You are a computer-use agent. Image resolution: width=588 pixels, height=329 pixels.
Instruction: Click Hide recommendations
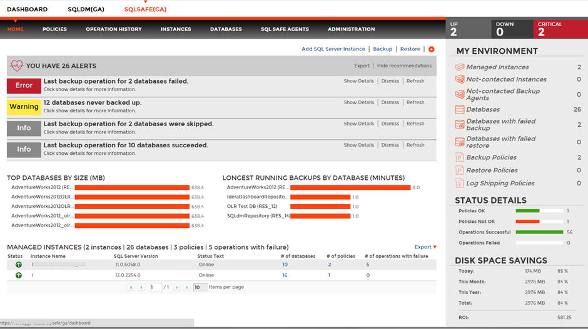click(404, 66)
